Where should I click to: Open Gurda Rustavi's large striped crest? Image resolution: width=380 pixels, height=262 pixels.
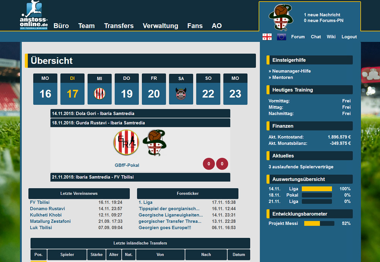point(126,142)
